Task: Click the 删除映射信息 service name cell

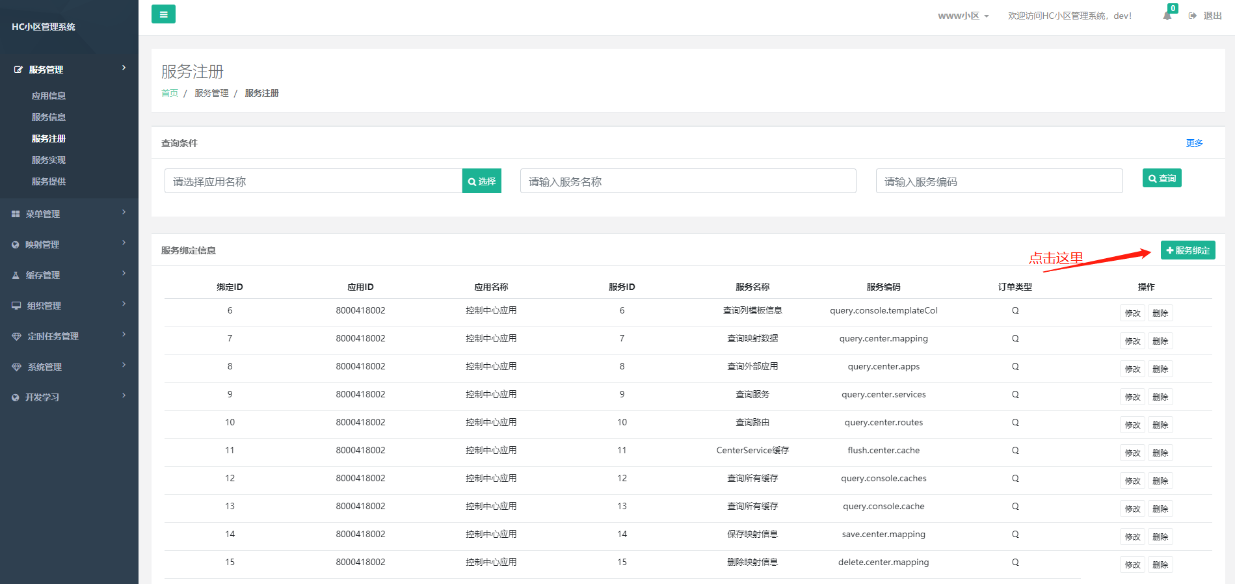Action: coord(752,562)
